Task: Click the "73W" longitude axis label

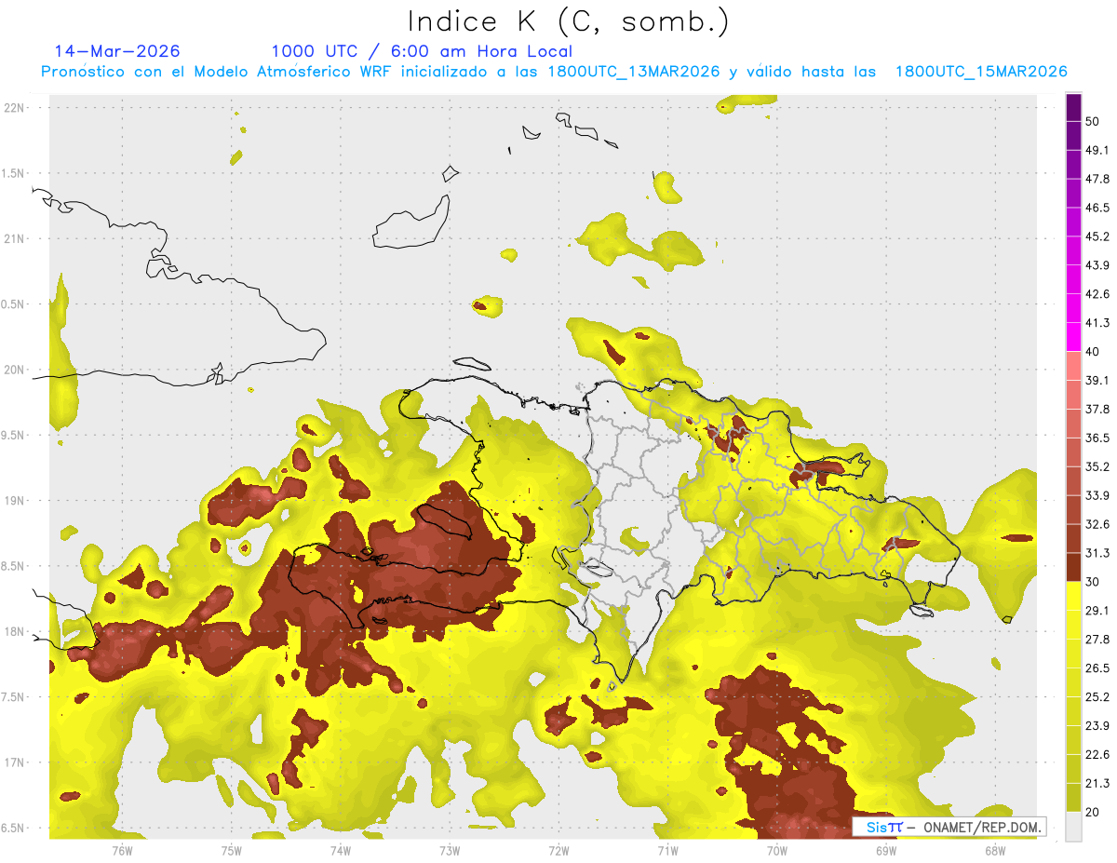Action: coord(450,850)
